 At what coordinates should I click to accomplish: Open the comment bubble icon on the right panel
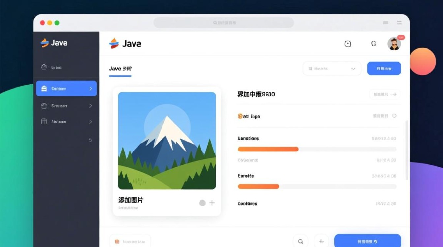point(395,116)
